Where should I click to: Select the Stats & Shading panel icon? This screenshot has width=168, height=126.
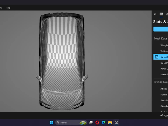pos(161,14)
